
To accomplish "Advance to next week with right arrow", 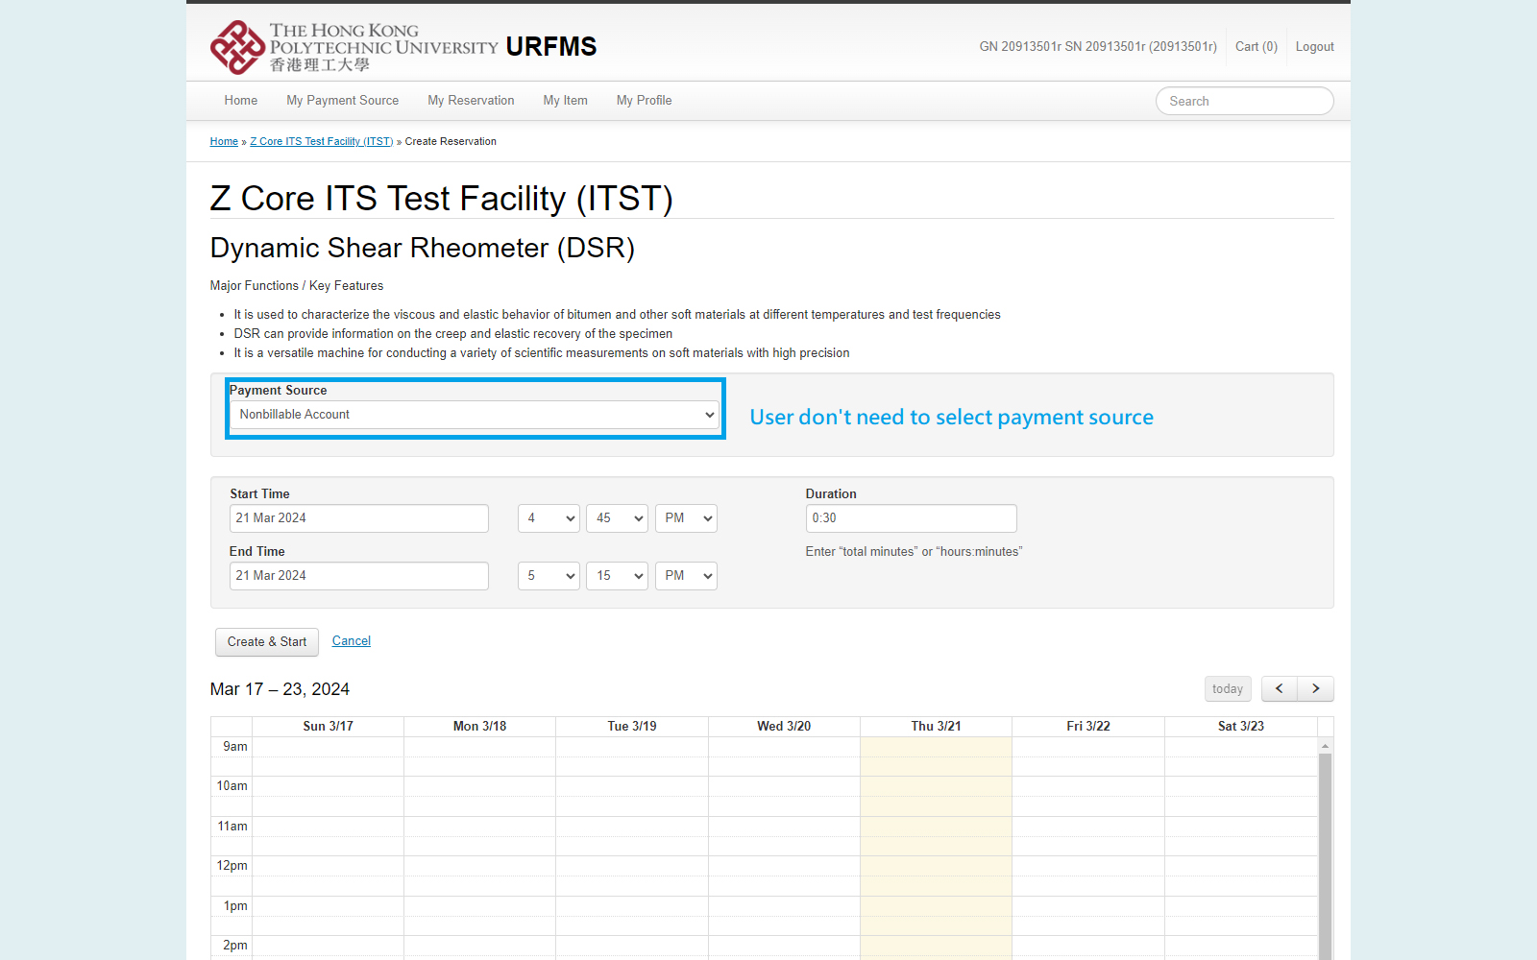I will coord(1315,688).
